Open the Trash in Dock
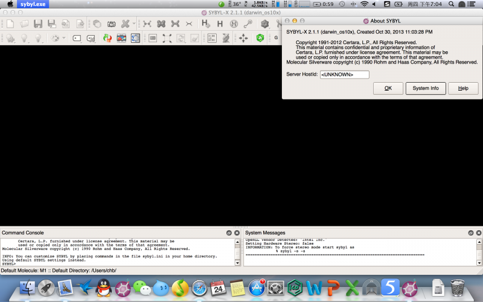This screenshot has width=483, height=302. 457,288
